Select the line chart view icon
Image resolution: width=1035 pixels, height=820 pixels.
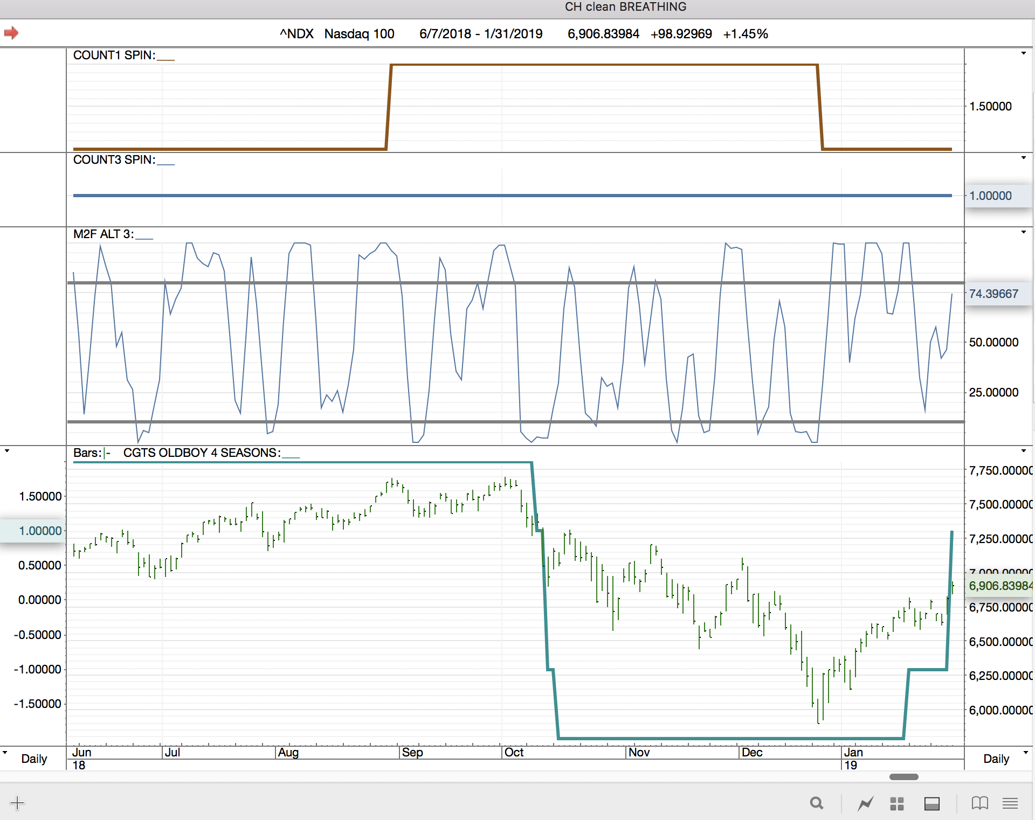pos(865,804)
